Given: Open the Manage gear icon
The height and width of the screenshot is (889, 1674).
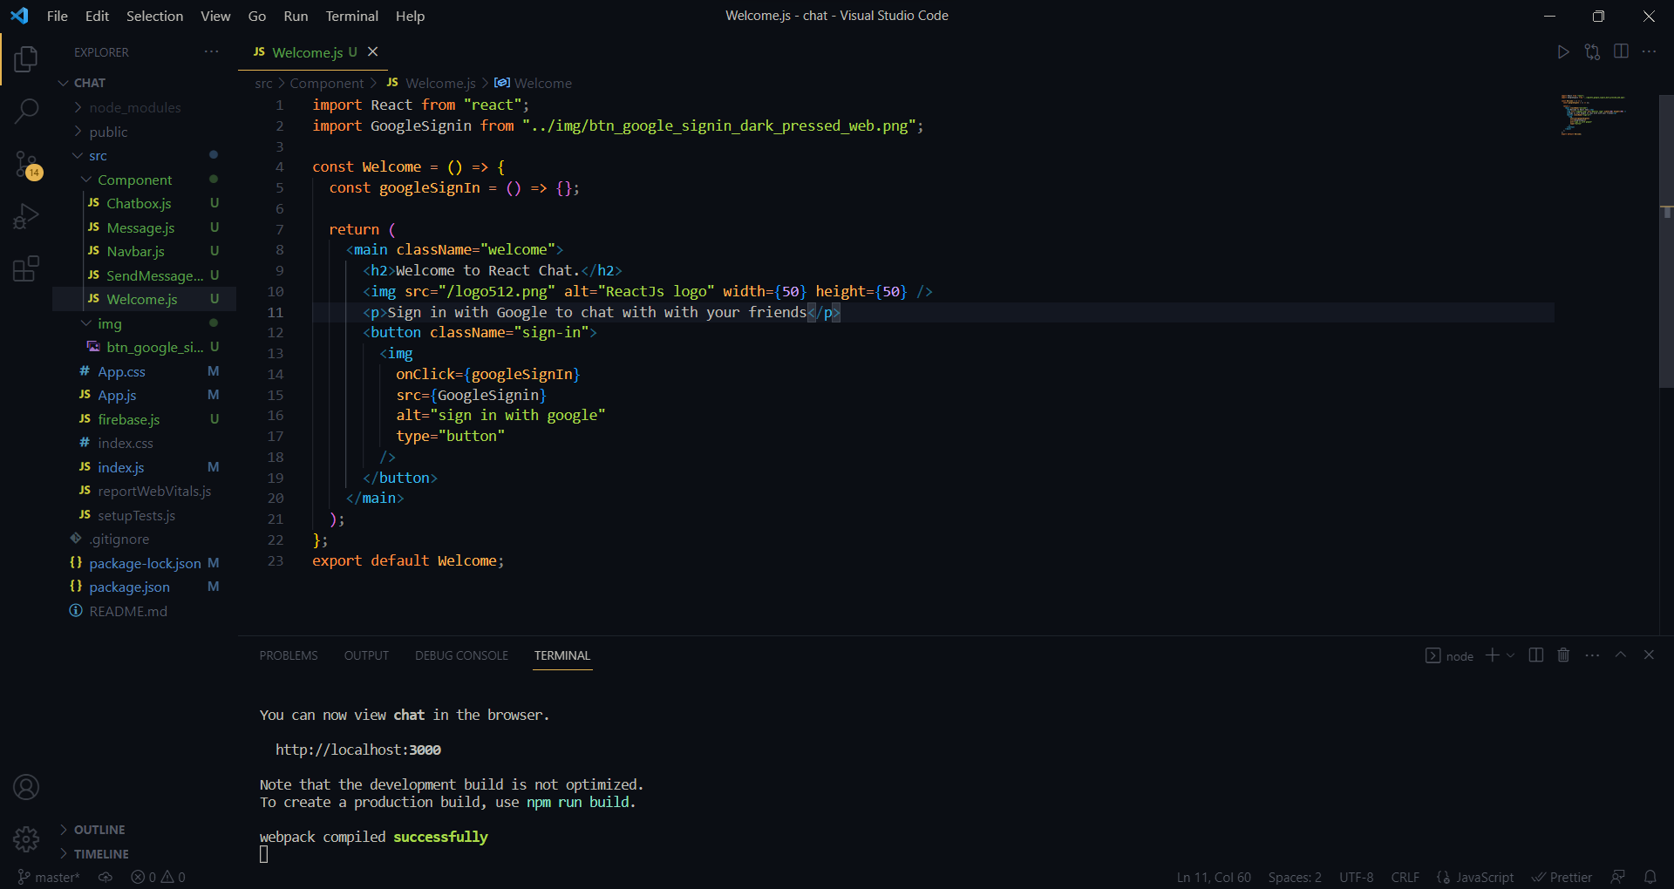Looking at the screenshot, I should pyautogui.click(x=26, y=839).
